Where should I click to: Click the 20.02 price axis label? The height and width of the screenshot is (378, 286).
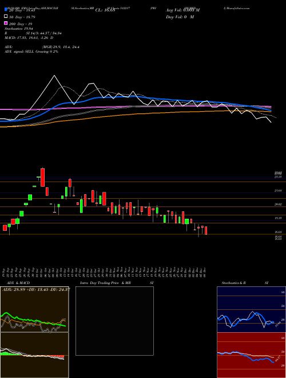click(x=278, y=204)
